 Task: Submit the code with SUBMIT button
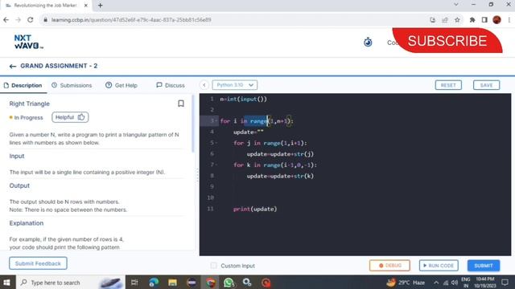(x=484, y=266)
